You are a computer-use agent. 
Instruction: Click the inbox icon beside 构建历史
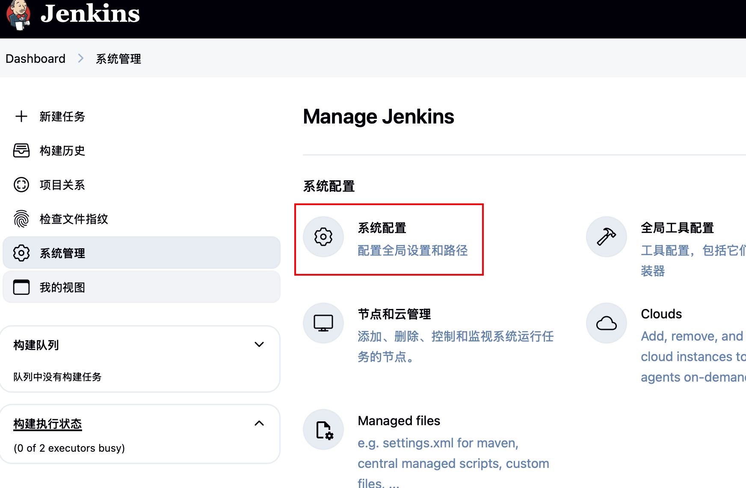21,150
